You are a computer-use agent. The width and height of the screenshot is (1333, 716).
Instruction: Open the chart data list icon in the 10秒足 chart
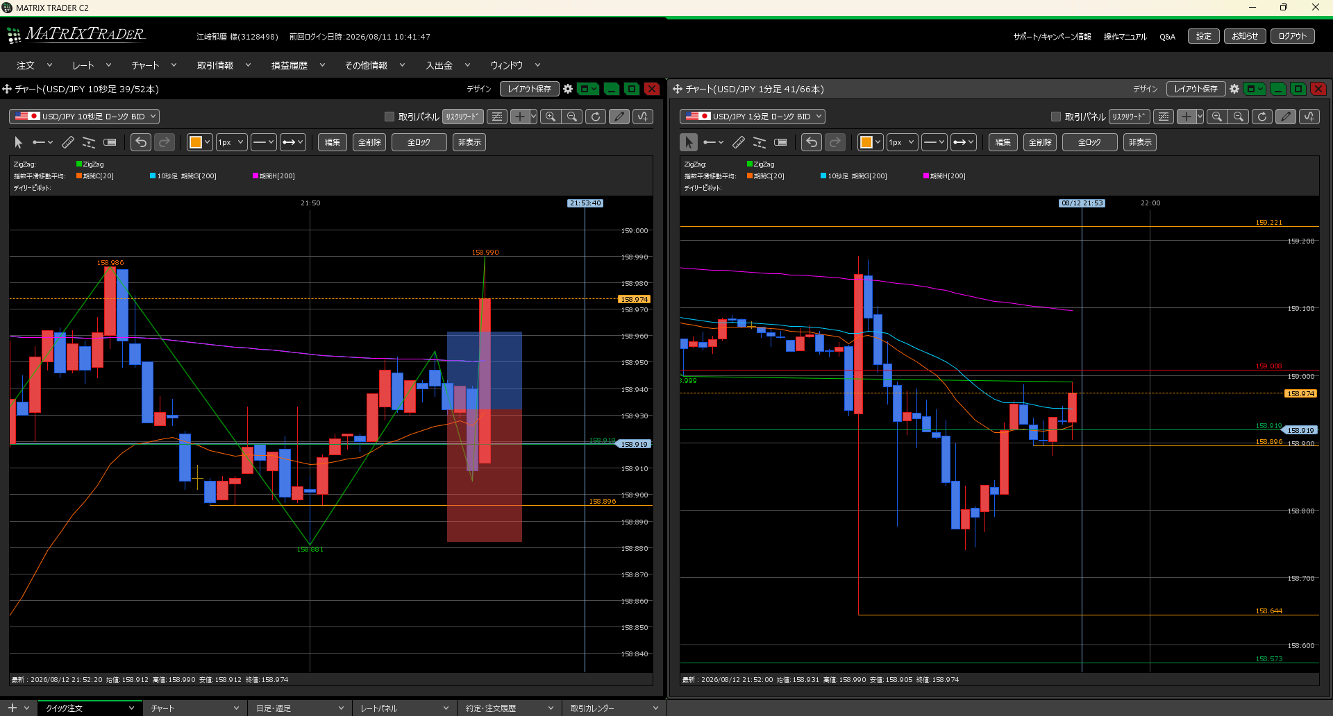pyautogui.click(x=497, y=117)
